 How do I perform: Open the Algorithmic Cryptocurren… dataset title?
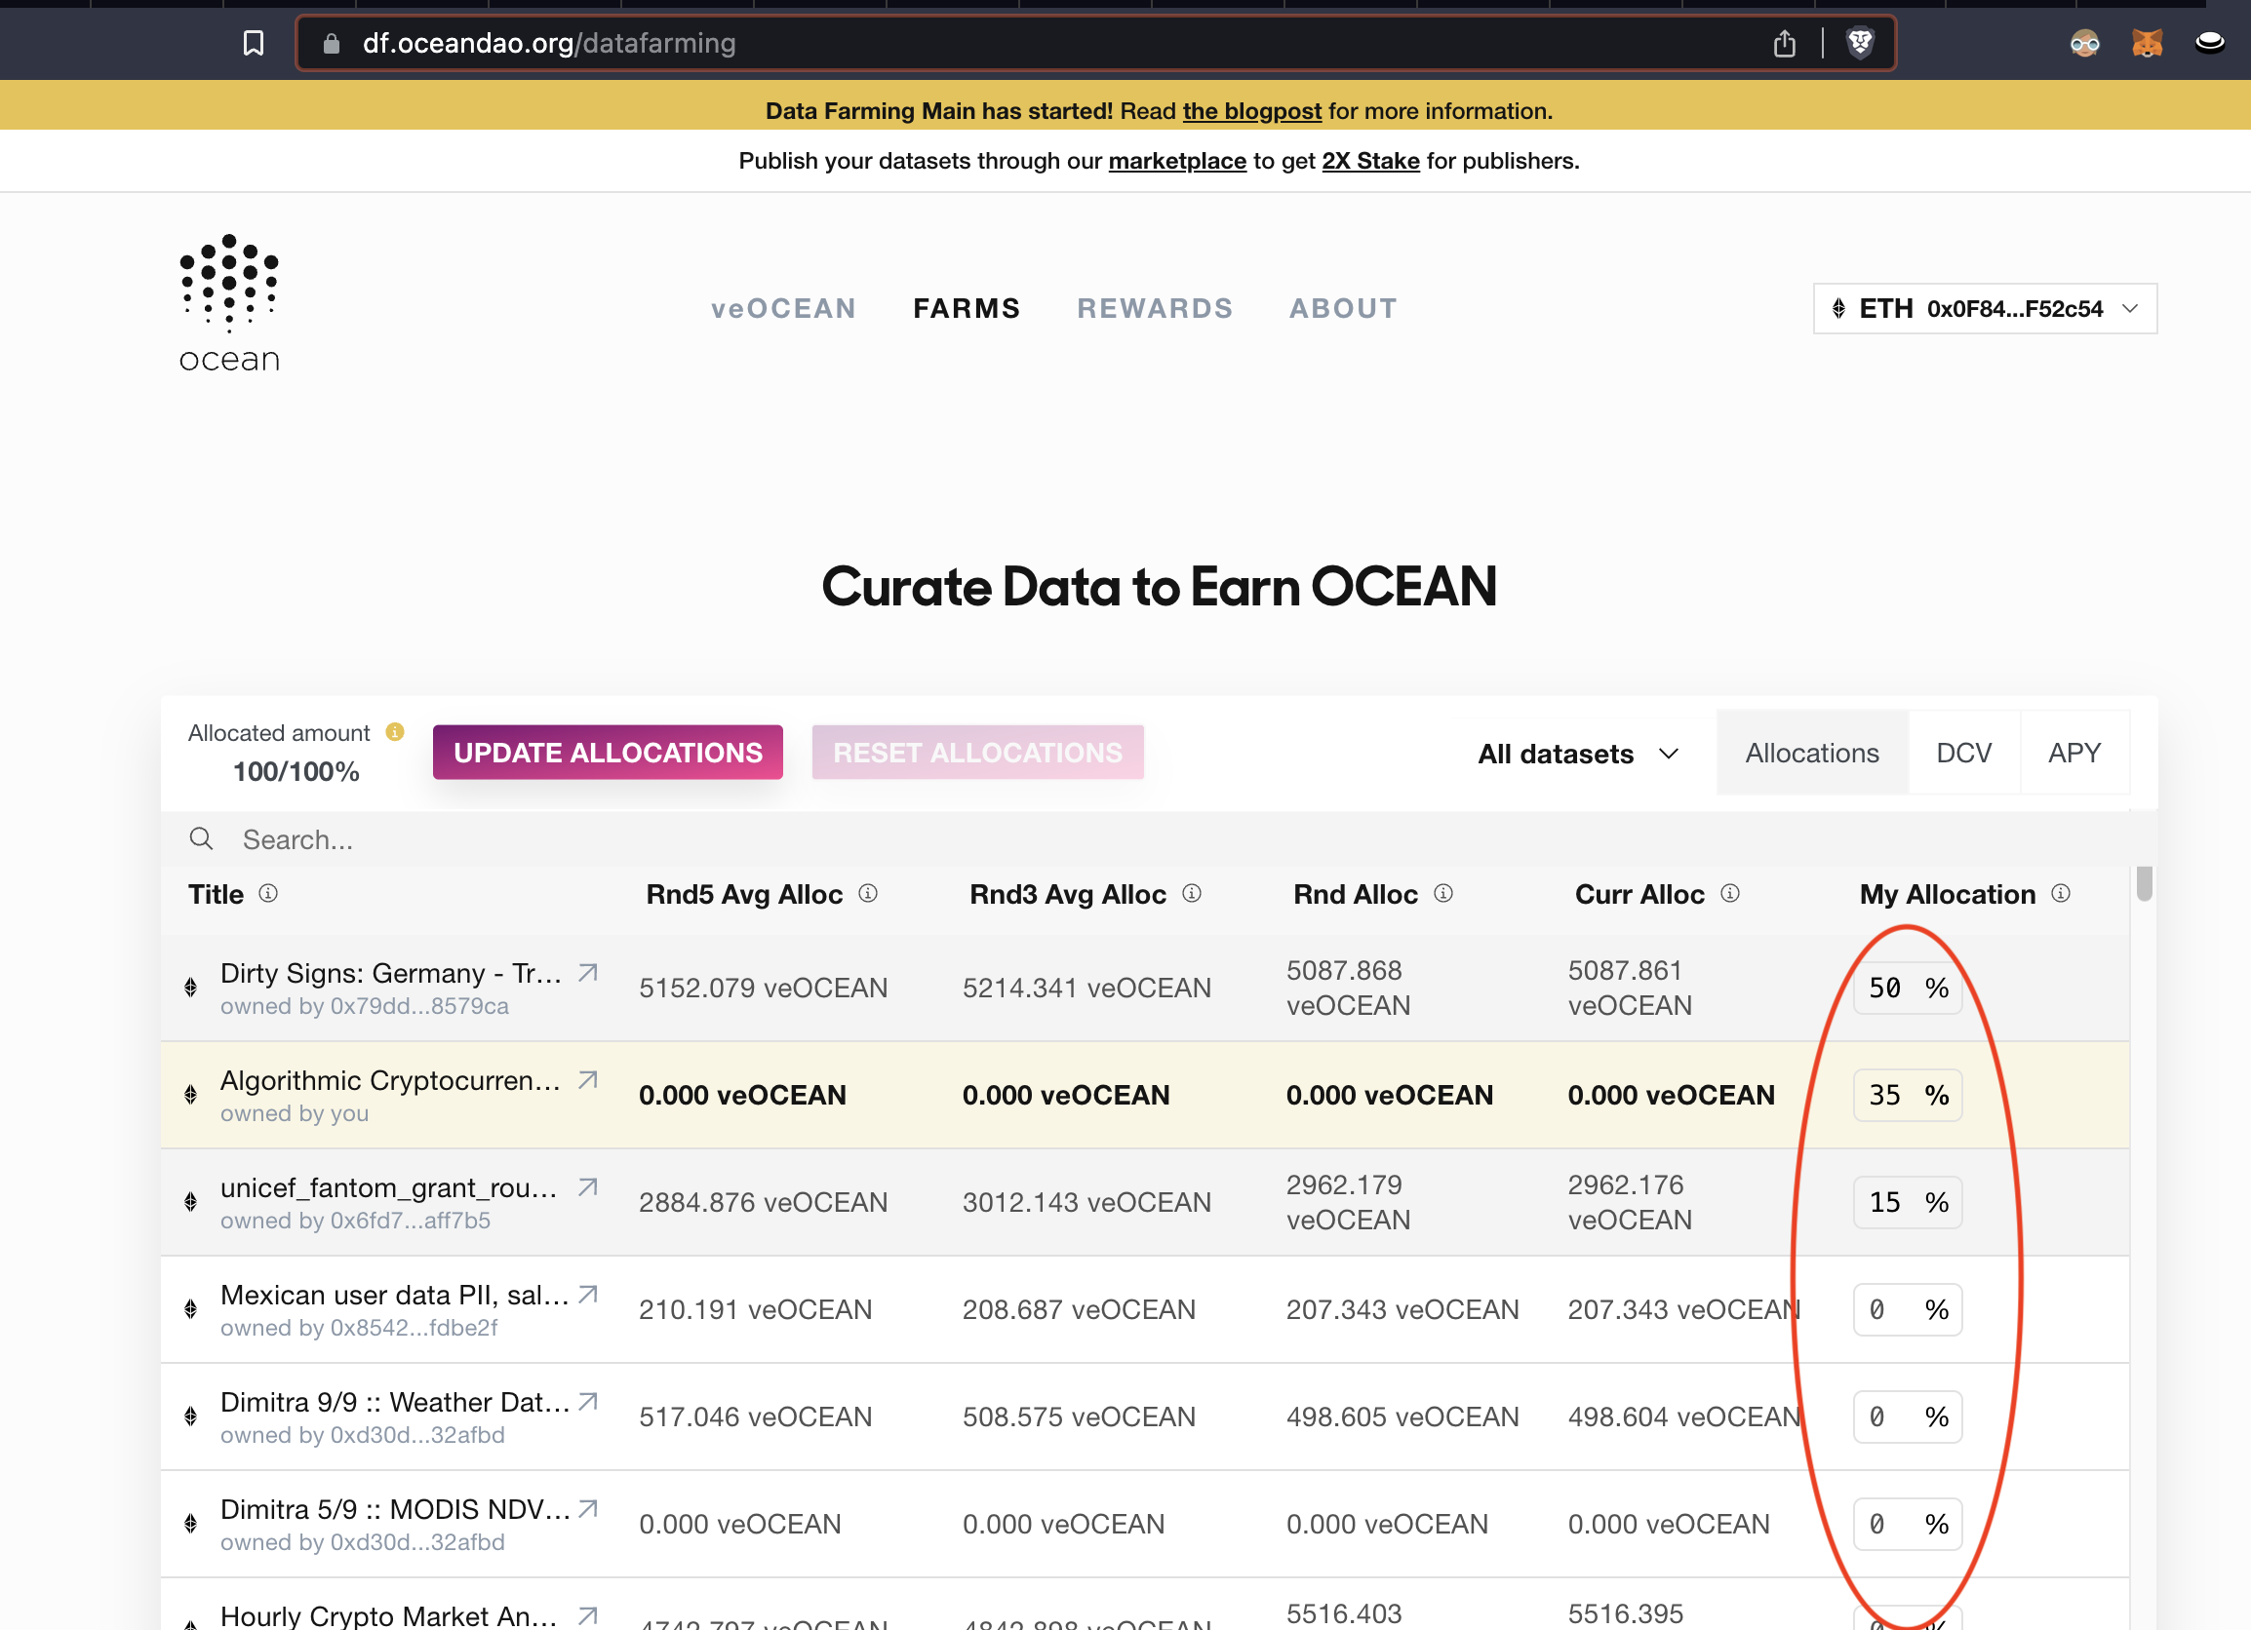[x=390, y=1079]
